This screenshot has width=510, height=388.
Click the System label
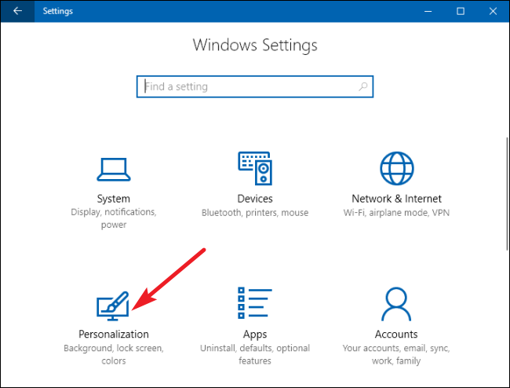[x=114, y=199]
